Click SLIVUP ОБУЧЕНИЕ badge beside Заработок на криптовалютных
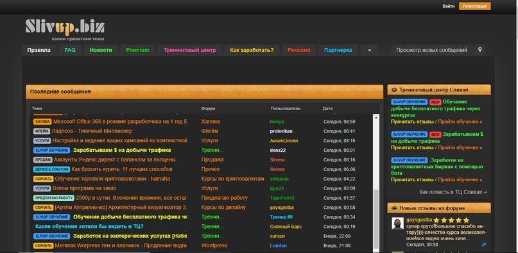 pos(410,160)
